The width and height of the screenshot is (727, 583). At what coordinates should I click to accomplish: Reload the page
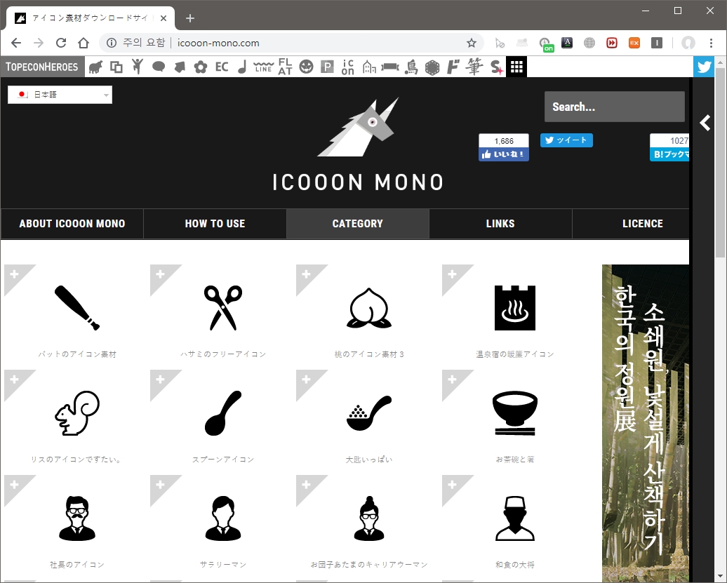point(61,43)
